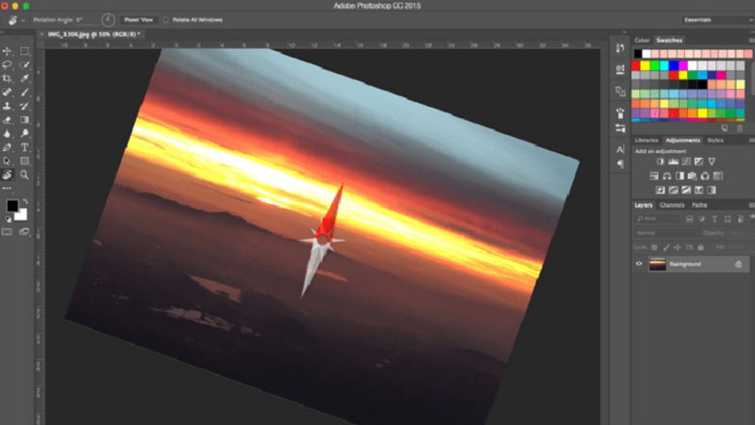Click the lock icon on the Background layer
Image resolution: width=755 pixels, height=425 pixels.
click(x=737, y=264)
